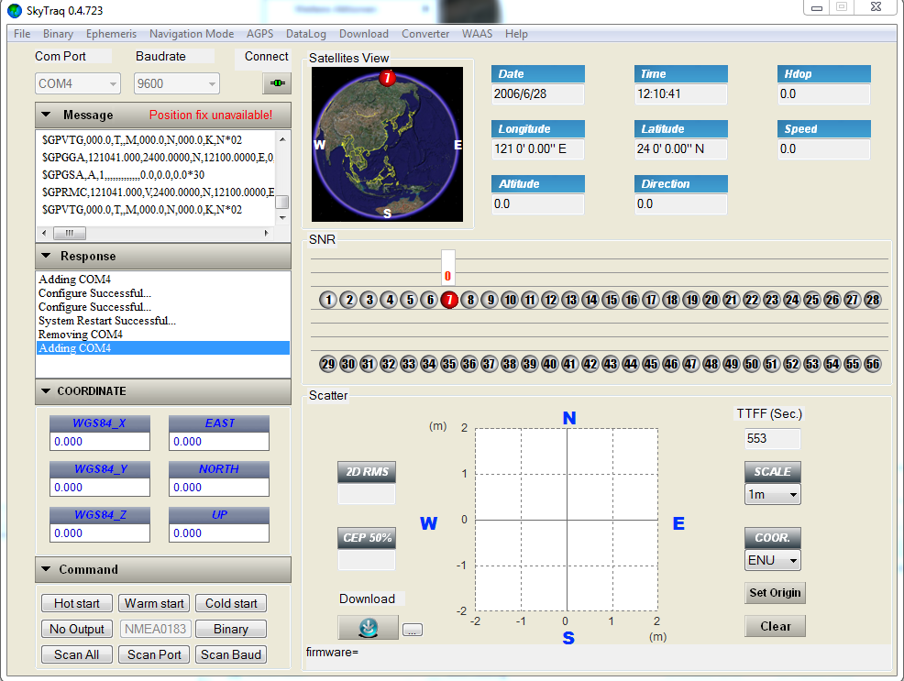The image size is (904, 681).
Task: Collapse the COORDINATE panel
Action: point(47,390)
